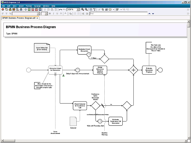191x143 pixels.
Task: Create a new model with the New icon
Action: pyautogui.click(x=6, y=9)
